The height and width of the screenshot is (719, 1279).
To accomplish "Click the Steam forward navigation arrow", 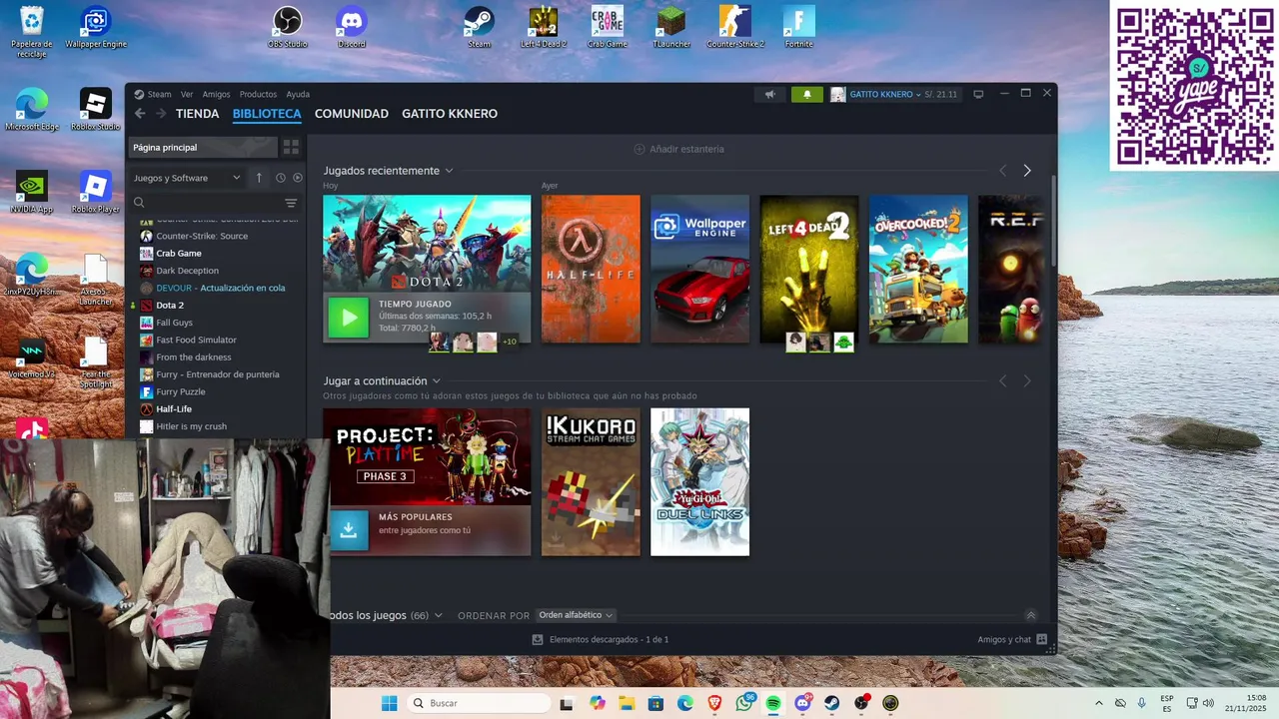I will (x=160, y=114).
